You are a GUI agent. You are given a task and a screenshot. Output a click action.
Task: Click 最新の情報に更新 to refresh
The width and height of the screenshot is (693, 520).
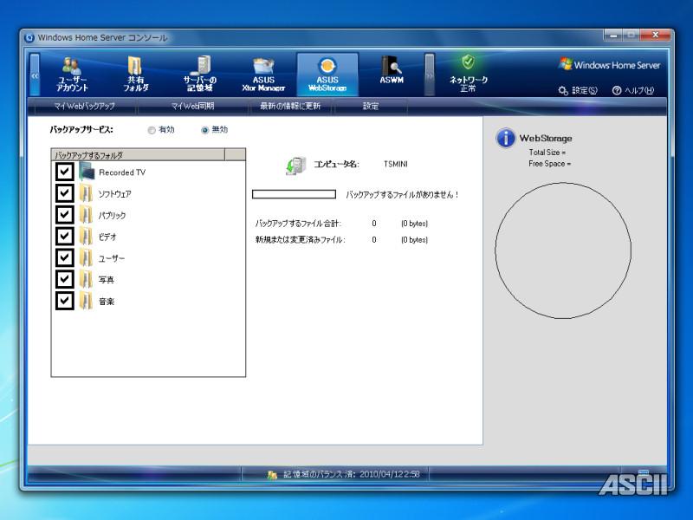290,107
